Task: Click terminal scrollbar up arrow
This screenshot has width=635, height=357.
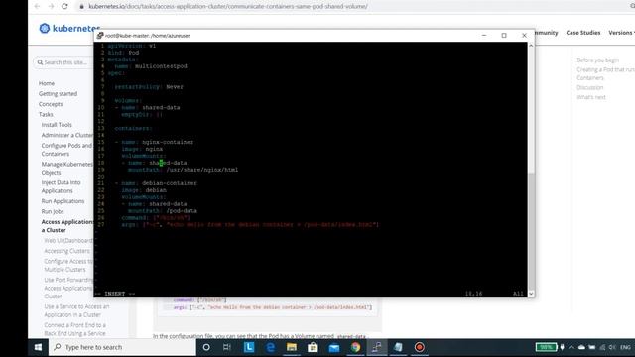Action: click(531, 46)
